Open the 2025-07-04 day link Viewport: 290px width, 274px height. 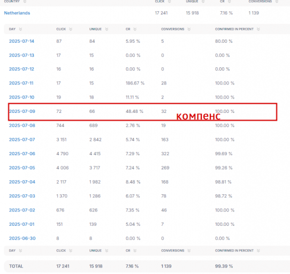[x=22, y=182]
